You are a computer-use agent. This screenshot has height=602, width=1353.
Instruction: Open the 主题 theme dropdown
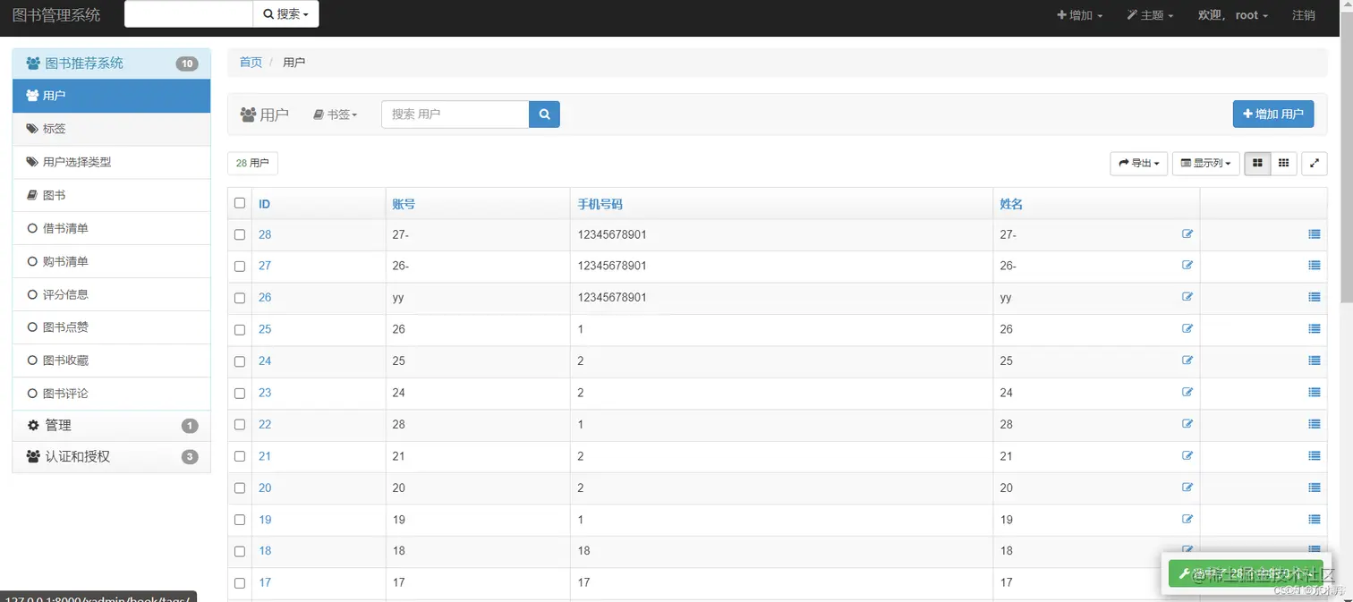pos(1149,15)
